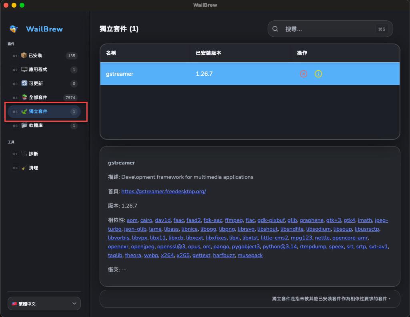Focus the 搜尋 search field
Viewport: 410px width, 317px height.
coord(328,29)
